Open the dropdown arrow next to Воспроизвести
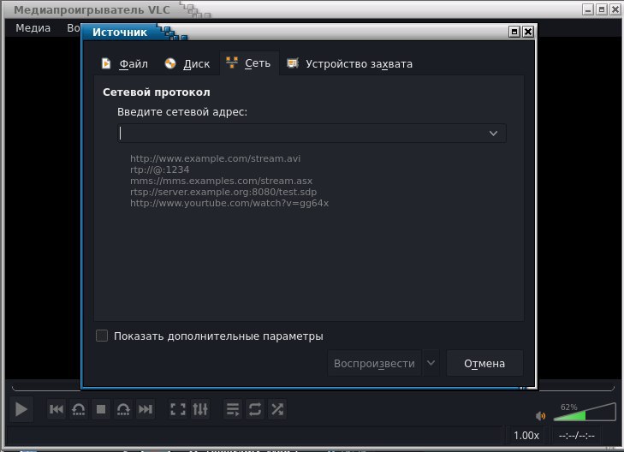The height and width of the screenshot is (452, 624). [x=431, y=363]
